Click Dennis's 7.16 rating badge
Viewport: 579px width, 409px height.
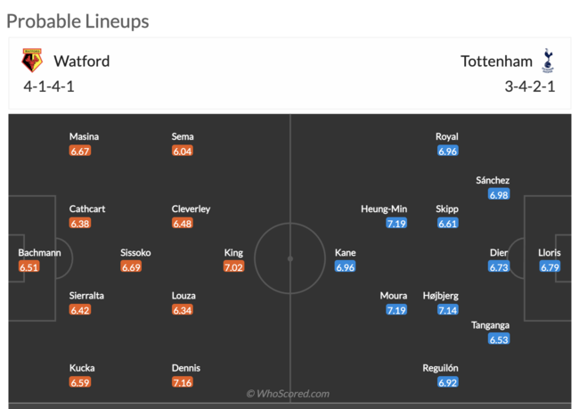183,382
